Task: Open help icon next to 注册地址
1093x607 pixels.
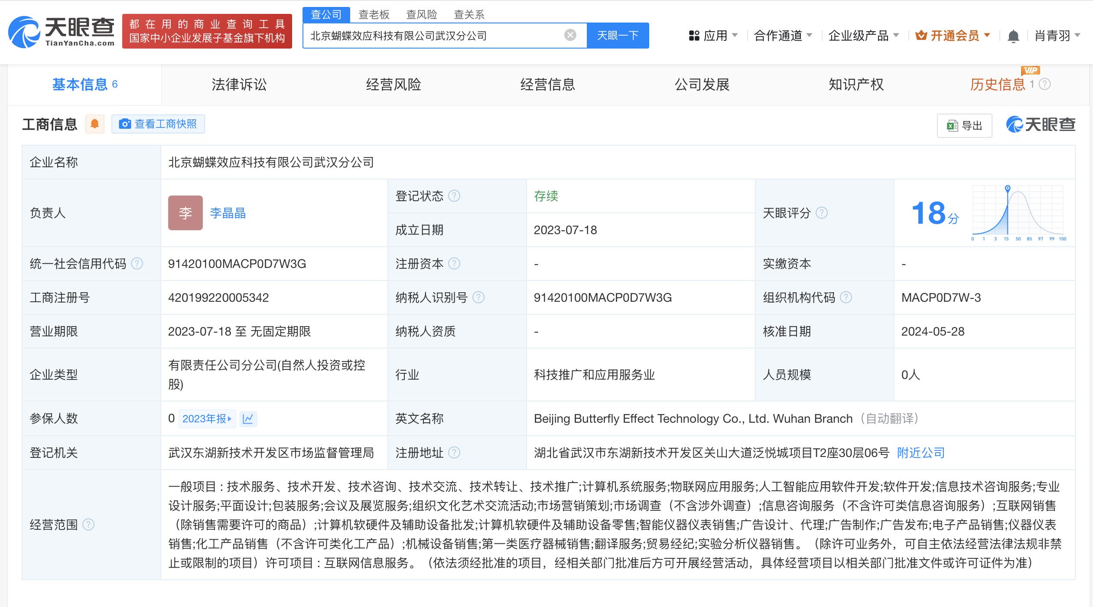Action: 454,453
